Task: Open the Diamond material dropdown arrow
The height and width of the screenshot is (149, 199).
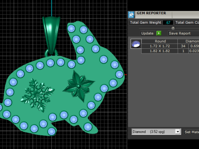Action: 178,132
